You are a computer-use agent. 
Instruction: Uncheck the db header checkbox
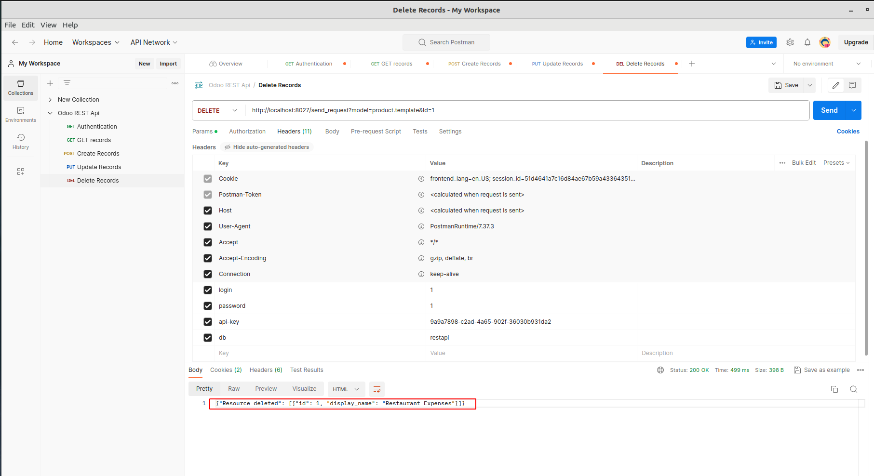click(208, 338)
